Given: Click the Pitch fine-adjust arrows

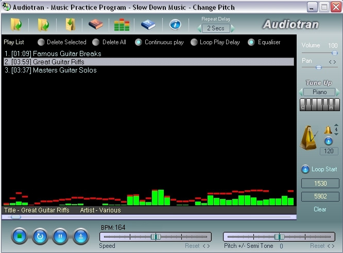Looking at the screenshot, I should [331, 246].
